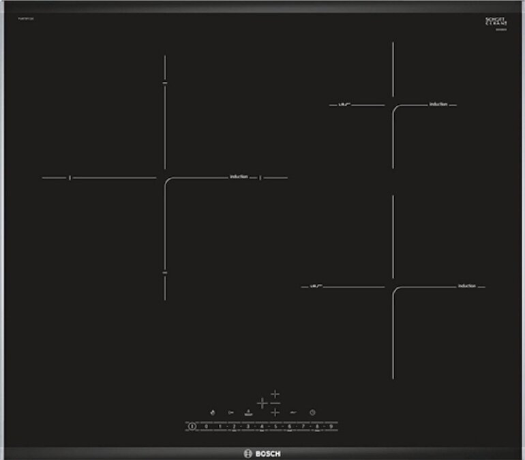Click the large left zone center cross
The image size is (525, 460).
point(165,178)
